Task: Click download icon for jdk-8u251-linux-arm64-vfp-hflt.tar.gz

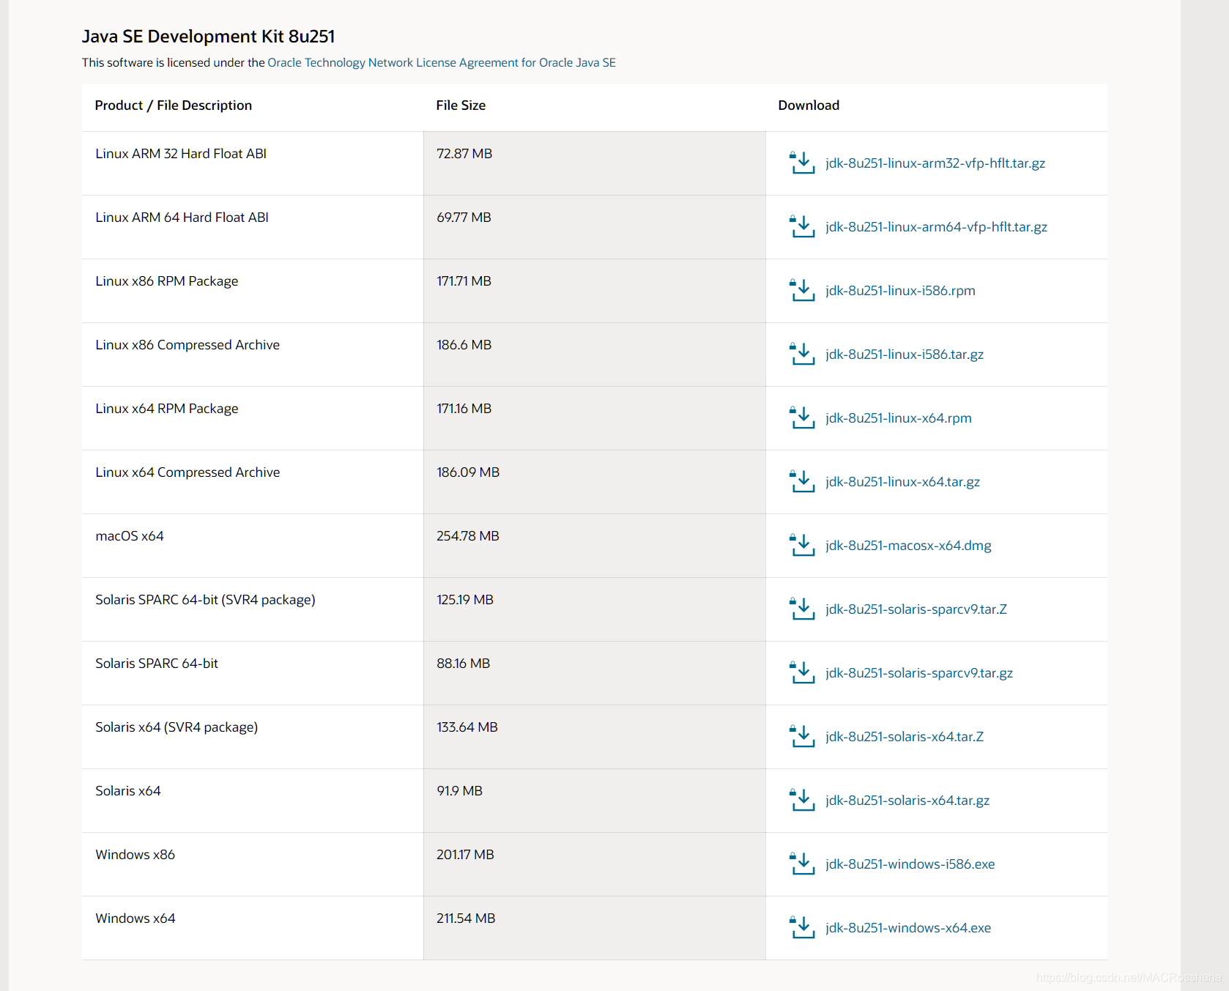Action: 802,226
